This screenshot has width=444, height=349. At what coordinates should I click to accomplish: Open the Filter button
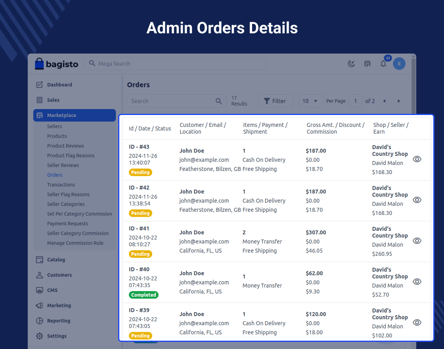click(276, 101)
